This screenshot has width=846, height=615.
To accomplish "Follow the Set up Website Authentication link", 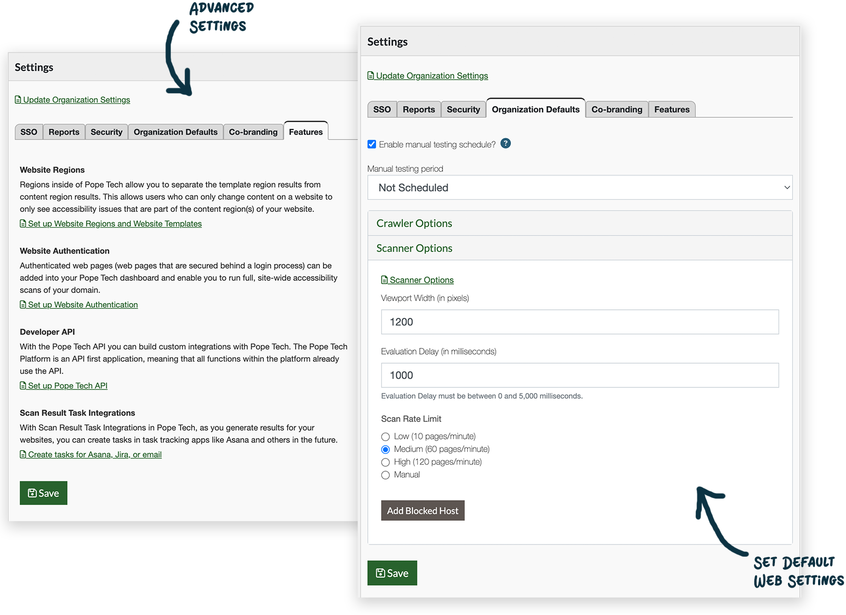I will click(83, 305).
